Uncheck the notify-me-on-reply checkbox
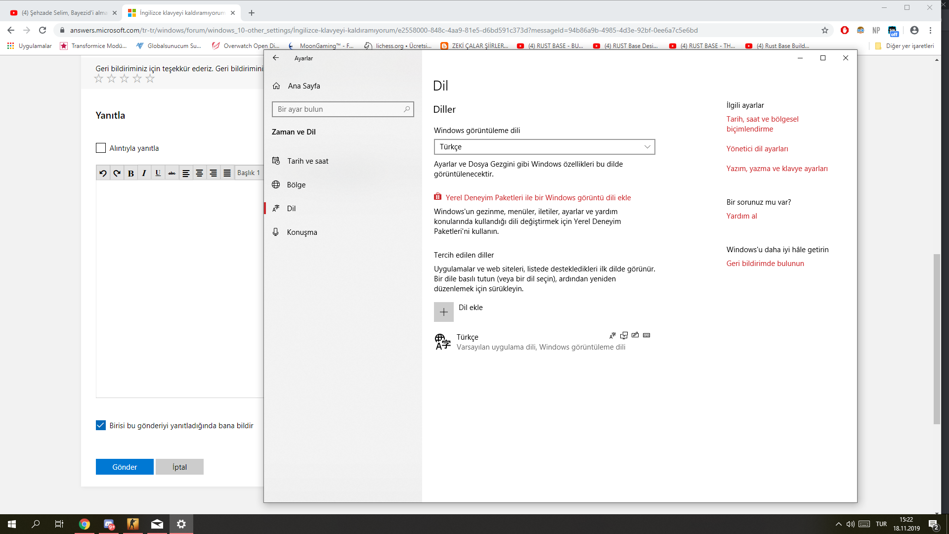Image resolution: width=949 pixels, height=534 pixels. [101, 425]
